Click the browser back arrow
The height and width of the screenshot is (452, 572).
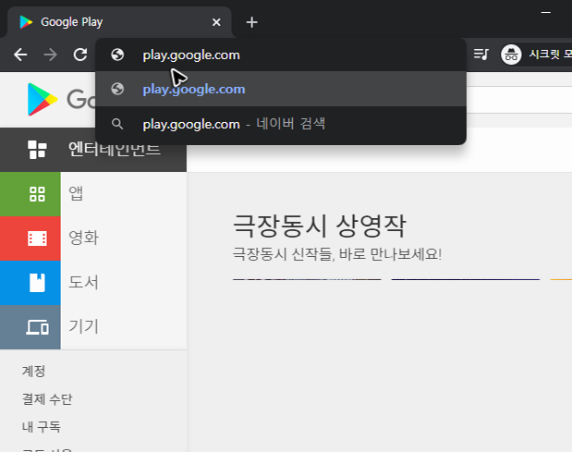pos(20,55)
